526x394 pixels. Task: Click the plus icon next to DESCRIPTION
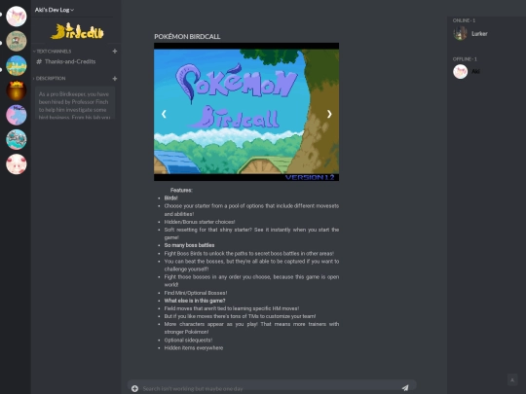pyautogui.click(x=115, y=79)
